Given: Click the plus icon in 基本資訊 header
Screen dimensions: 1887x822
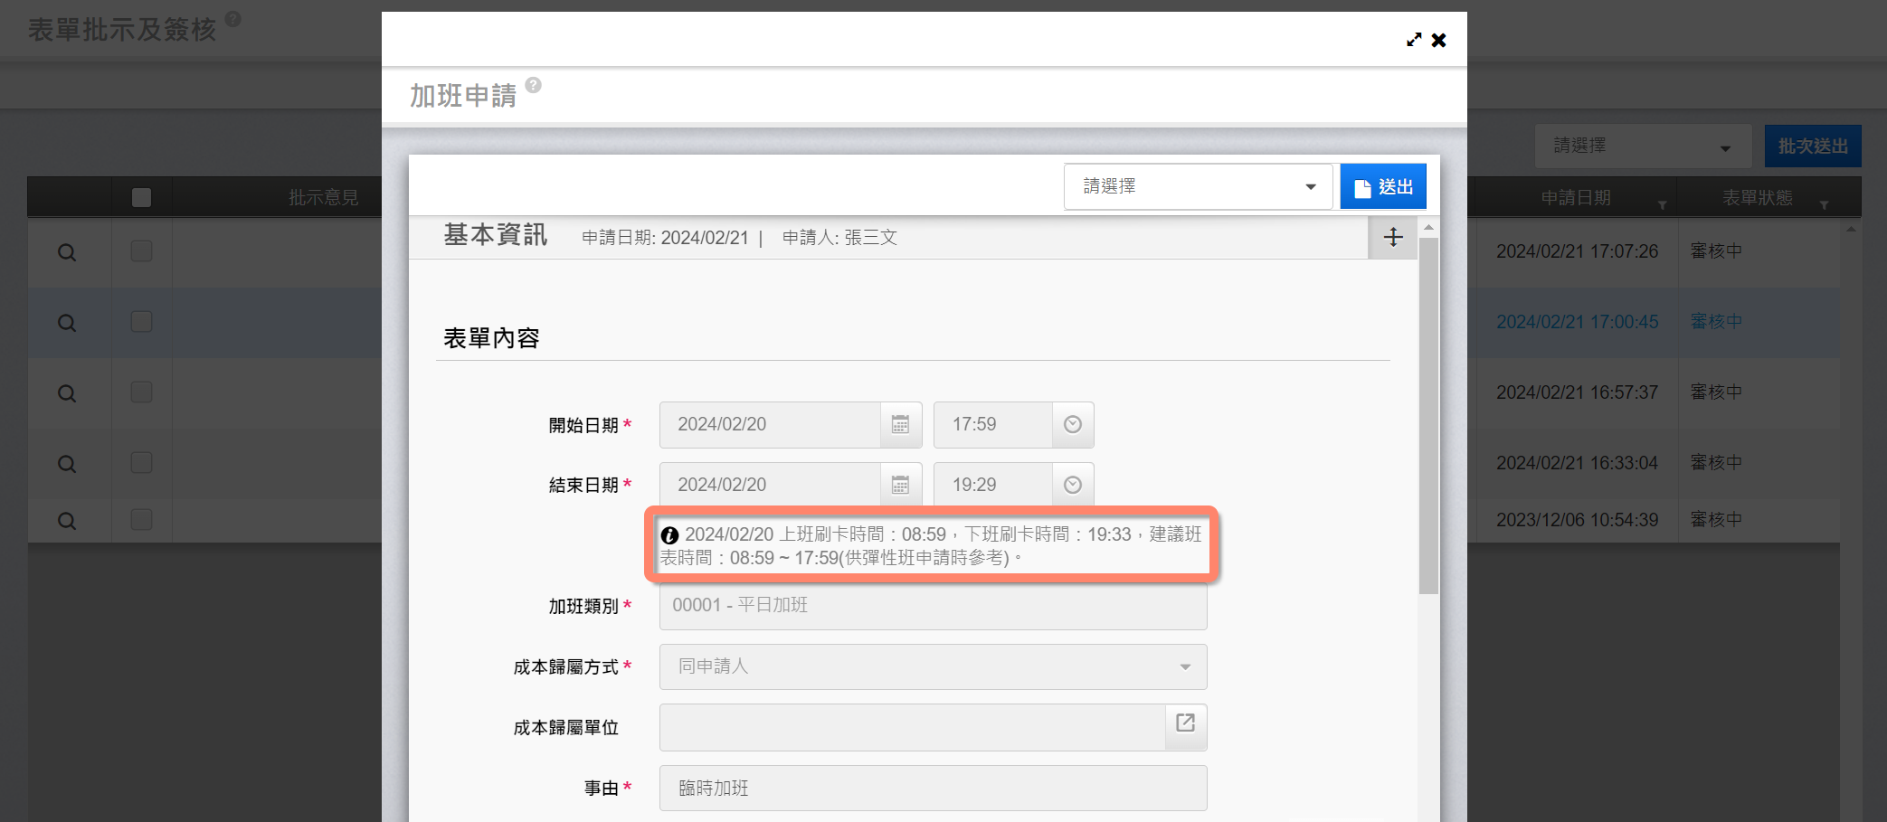Looking at the screenshot, I should [1393, 238].
